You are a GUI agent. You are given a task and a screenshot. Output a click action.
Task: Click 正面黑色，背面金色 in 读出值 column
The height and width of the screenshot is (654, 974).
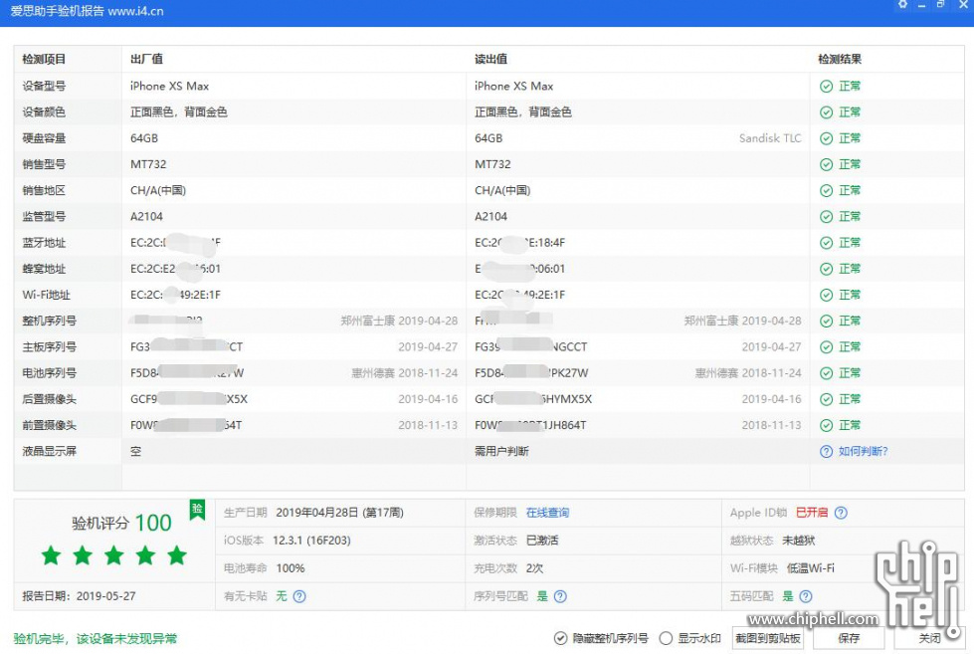point(523,112)
